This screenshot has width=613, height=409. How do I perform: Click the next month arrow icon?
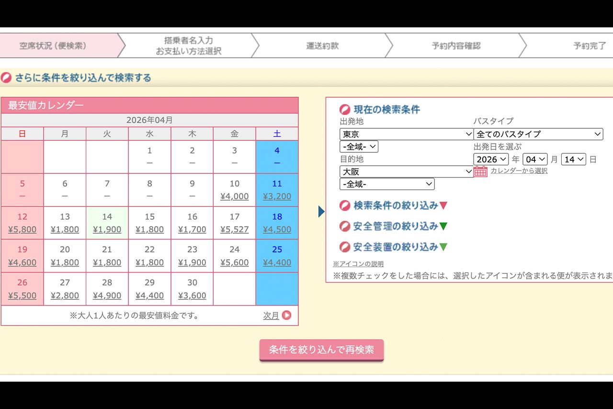click(286, 315)
